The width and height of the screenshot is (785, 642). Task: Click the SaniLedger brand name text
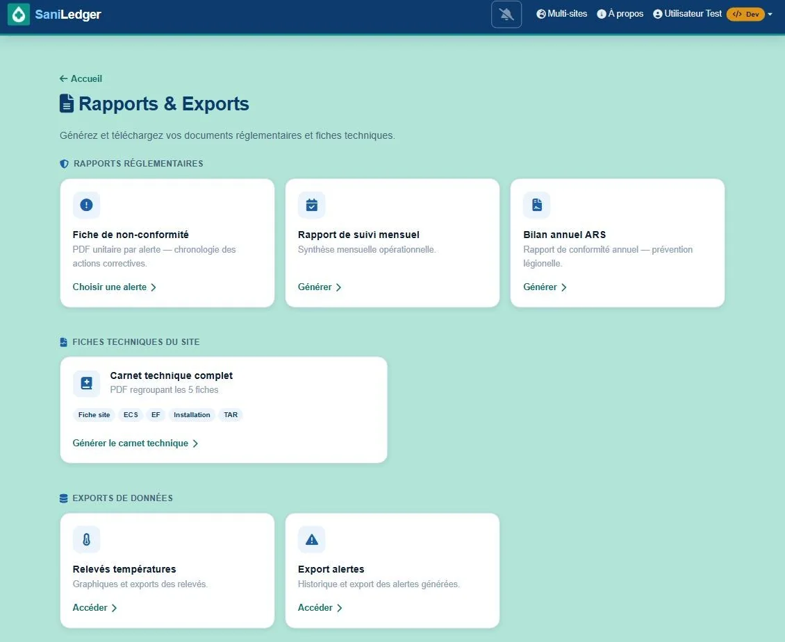tap(68, 15)
